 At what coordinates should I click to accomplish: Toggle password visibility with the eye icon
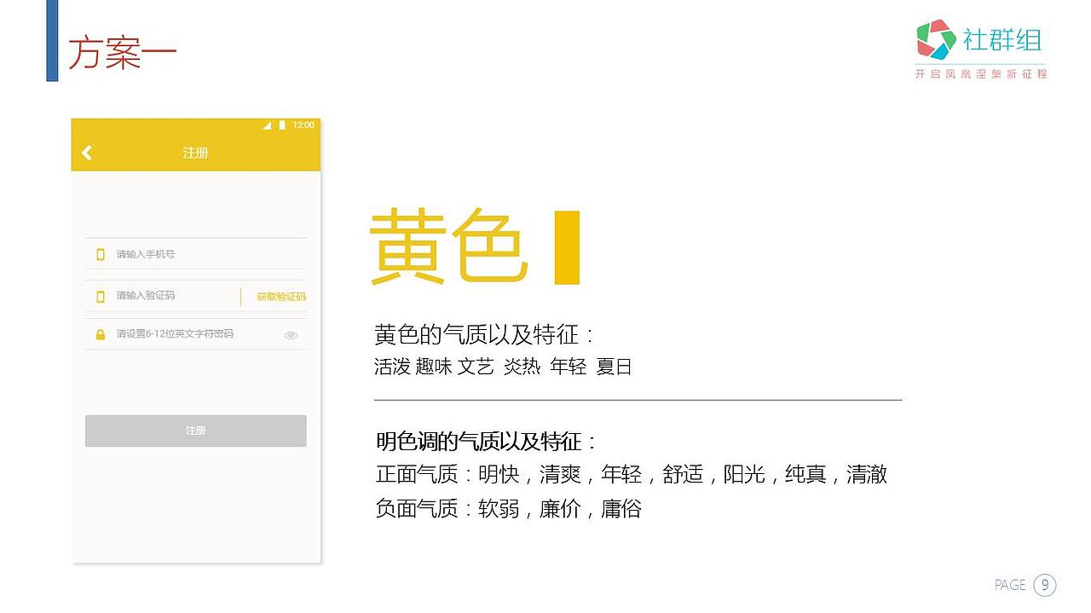click(291, 334)
